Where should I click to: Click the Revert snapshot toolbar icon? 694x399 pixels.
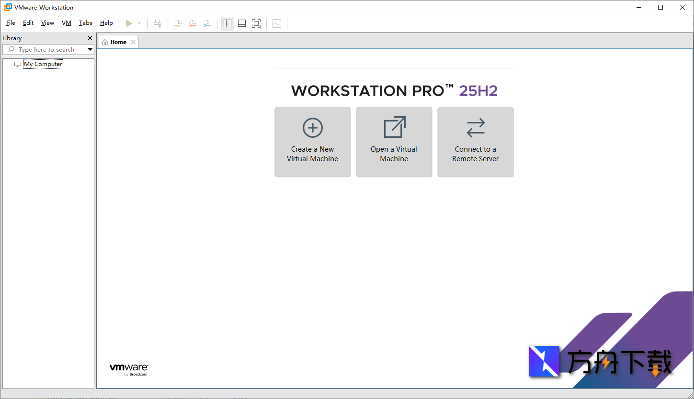pos(193,23)
